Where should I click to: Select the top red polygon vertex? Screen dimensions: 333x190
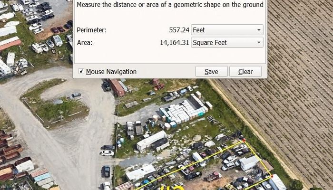point(244,140)
